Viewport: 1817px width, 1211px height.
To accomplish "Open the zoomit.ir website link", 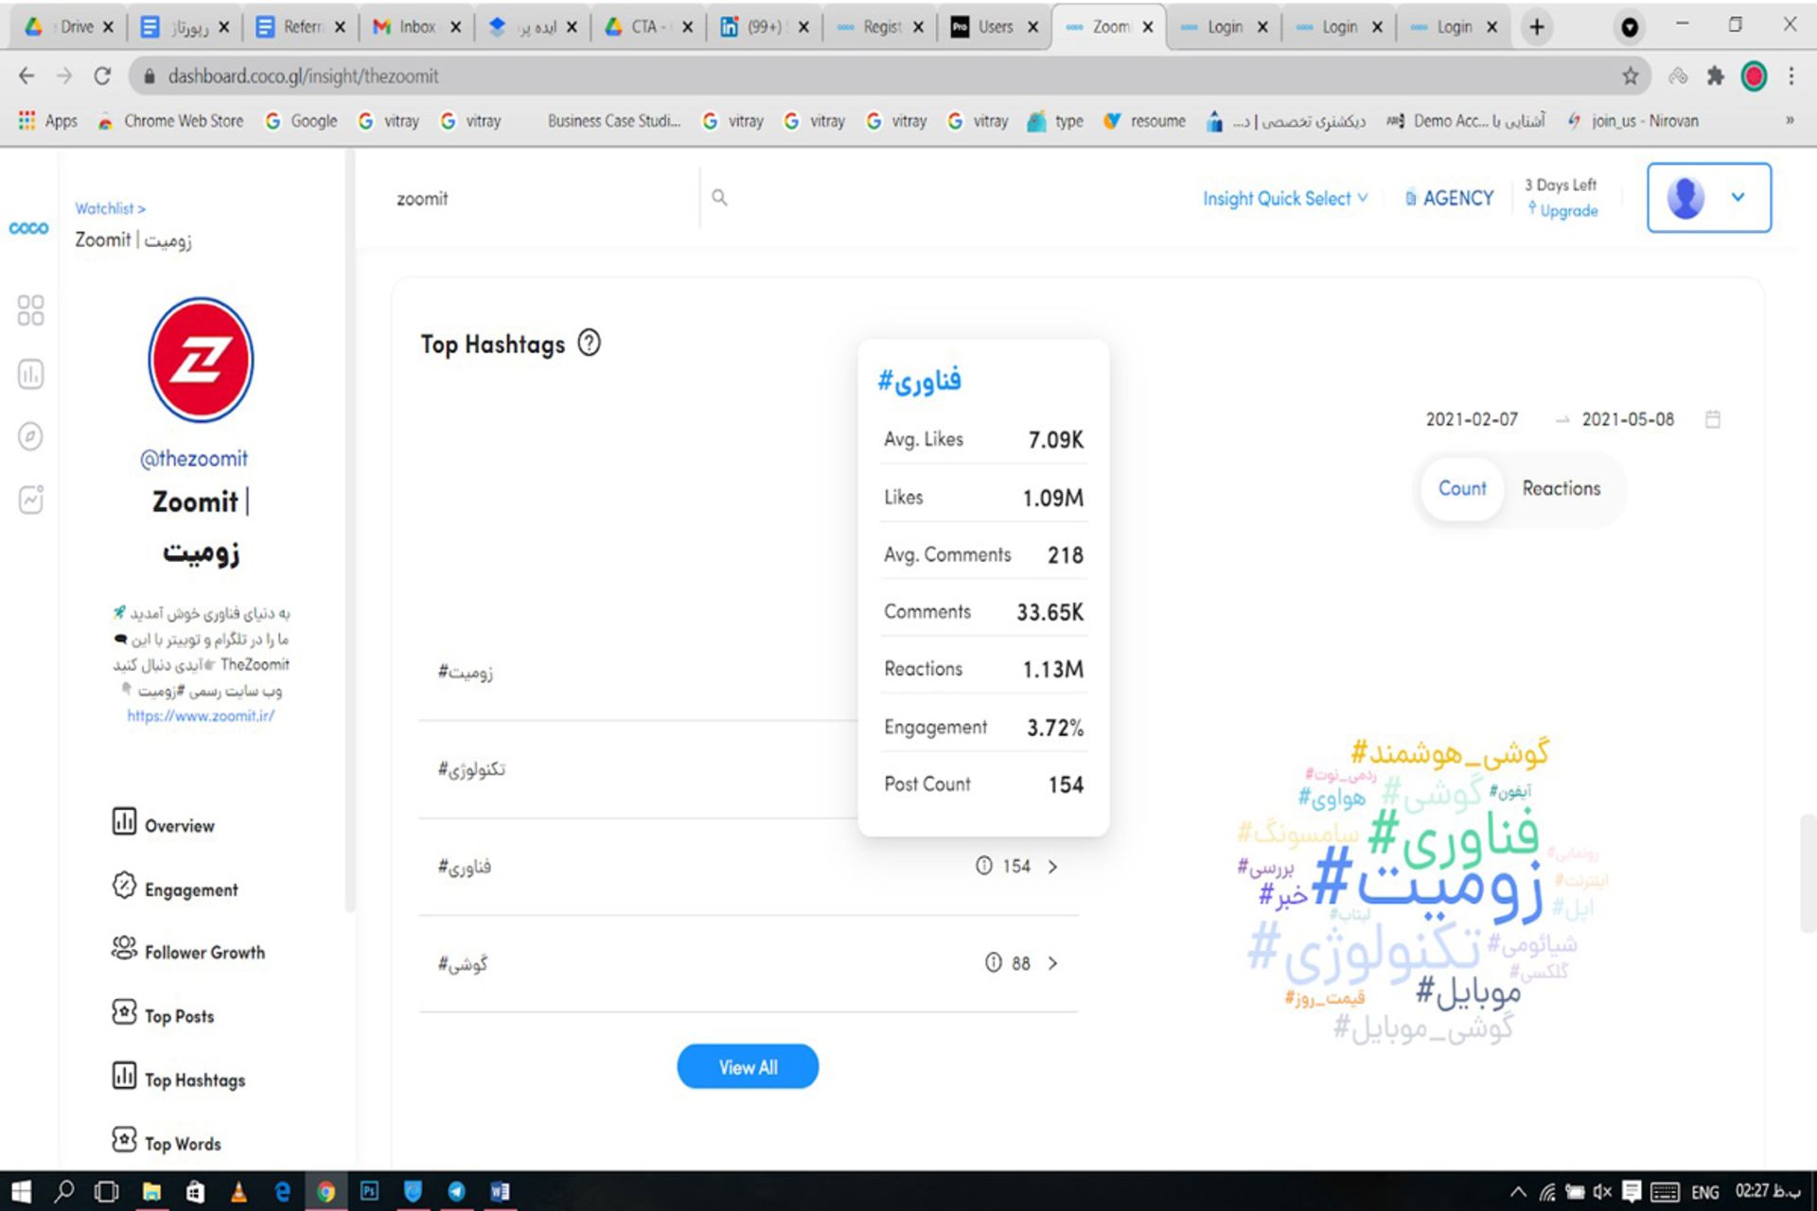I will coord(201,716).
